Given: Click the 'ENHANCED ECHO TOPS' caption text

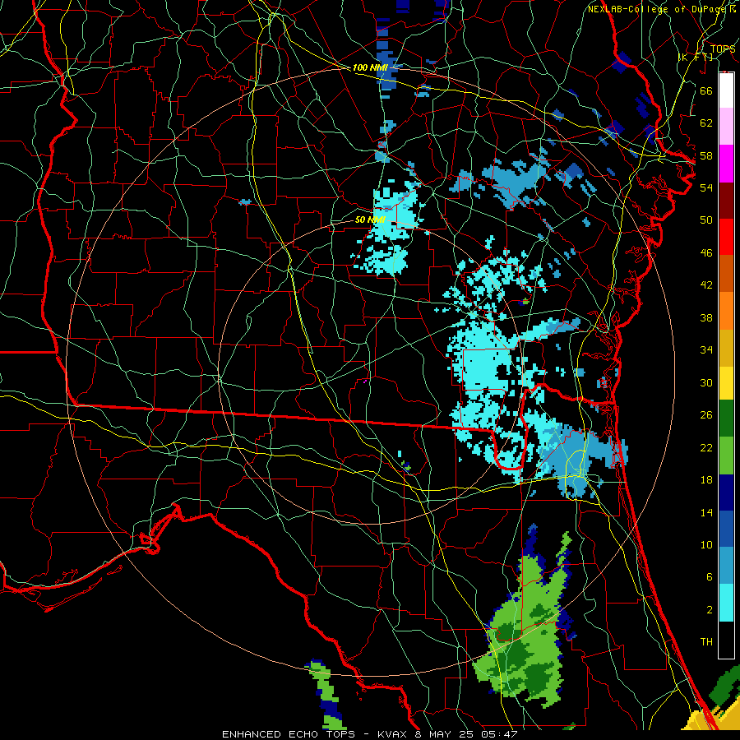Looking at the screenshot, I should (289, 734).
